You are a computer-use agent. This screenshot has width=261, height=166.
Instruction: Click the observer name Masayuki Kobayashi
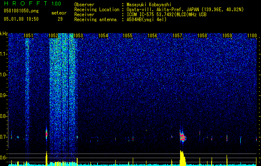pos(149,5)
